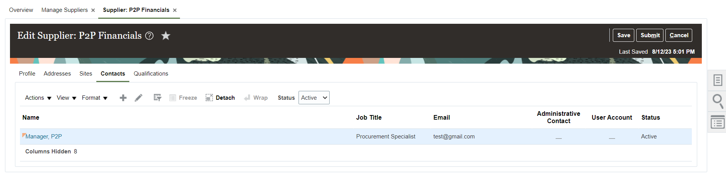Screen dimensions: 726x181
Task: Open the document panel icon on right sidebar
Action: 718,80
